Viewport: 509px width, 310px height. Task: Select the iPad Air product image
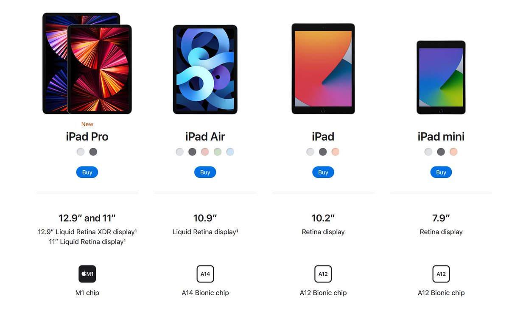point(205,69)
